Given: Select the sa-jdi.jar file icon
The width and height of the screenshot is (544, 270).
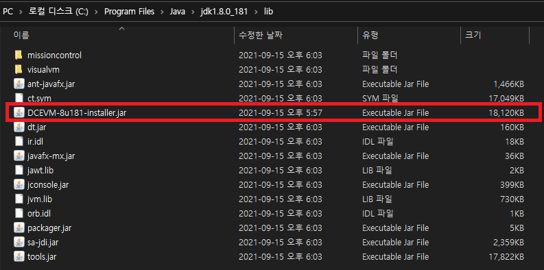Looking at the screenshot, I should [x=19, y=243].
